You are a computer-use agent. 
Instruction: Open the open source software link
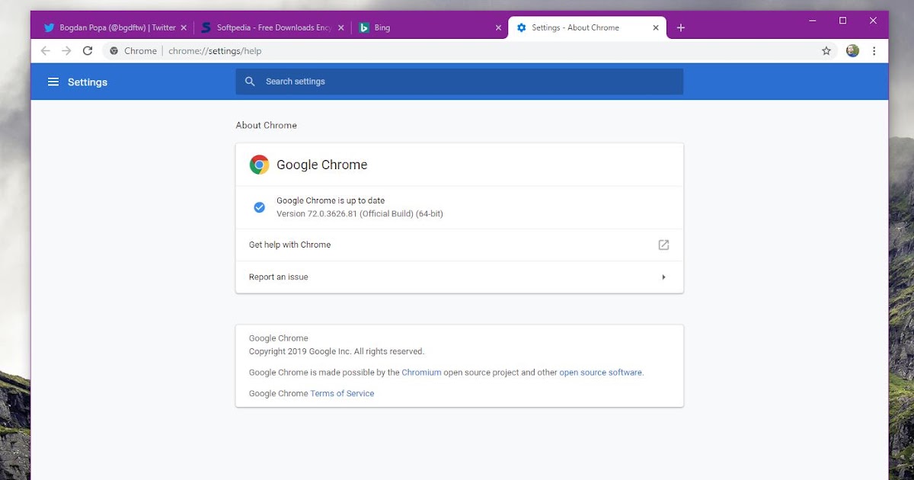pos(600,373)
